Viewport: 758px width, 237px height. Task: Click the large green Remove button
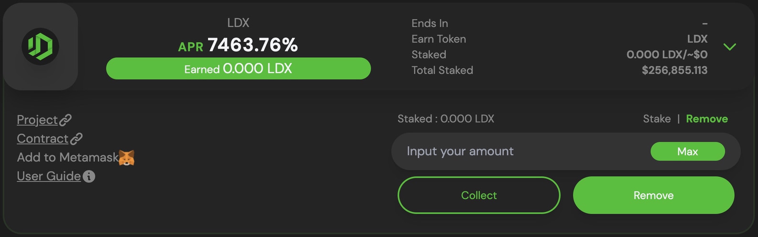click(x=654, y=195)
